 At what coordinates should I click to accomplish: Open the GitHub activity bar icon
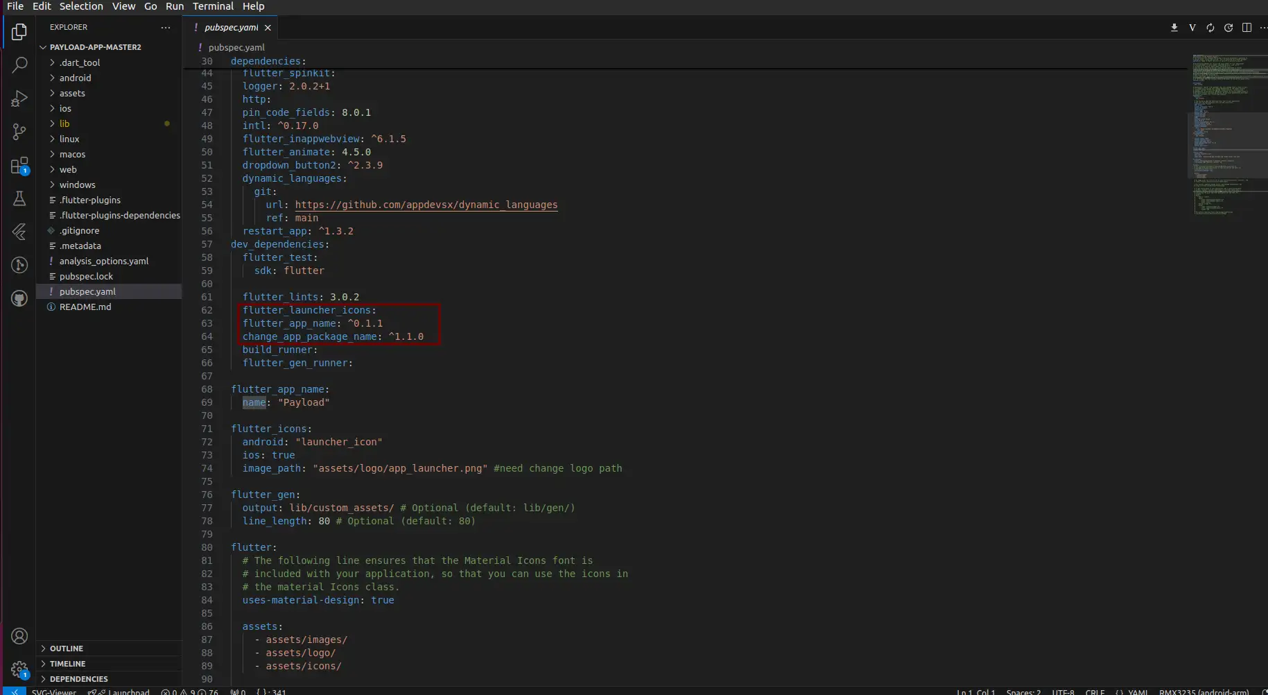19,299
